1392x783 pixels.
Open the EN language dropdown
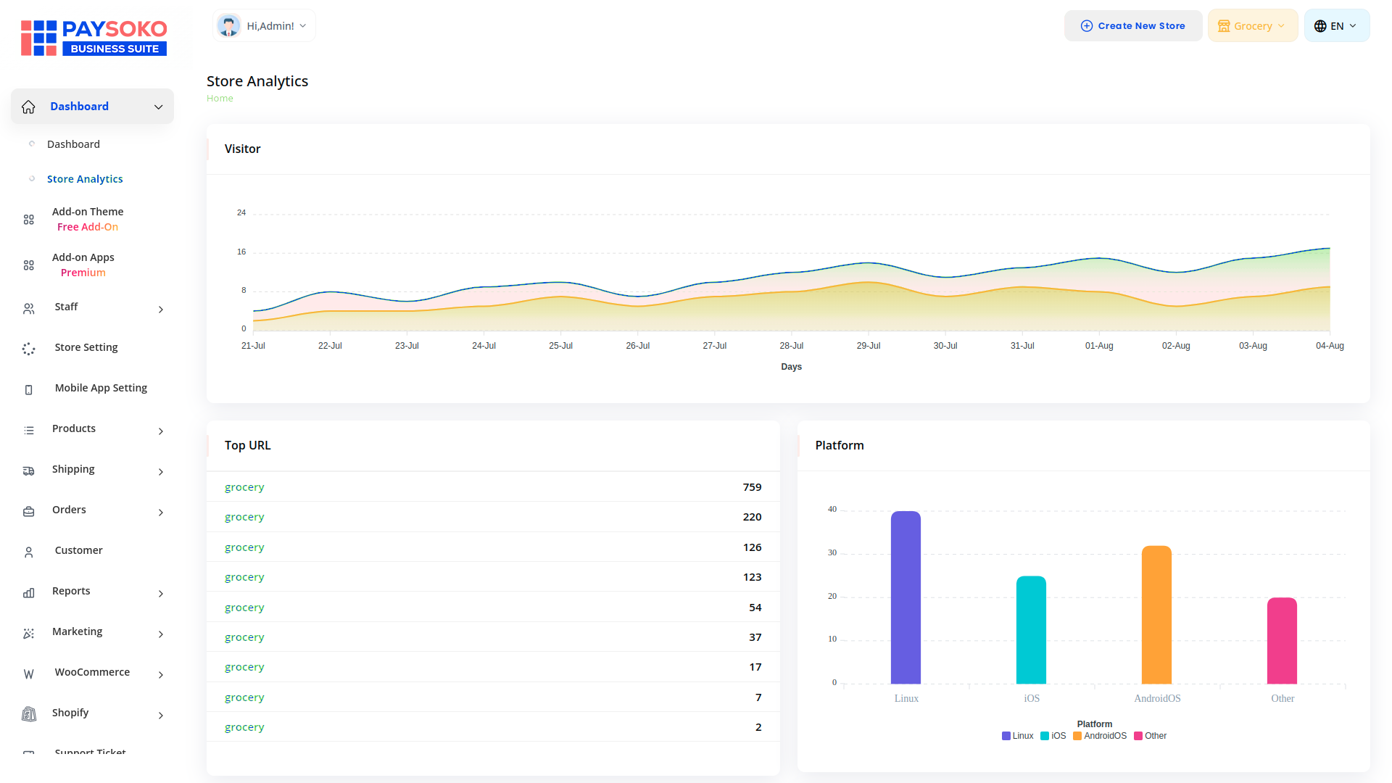[x=1336, y=26]
